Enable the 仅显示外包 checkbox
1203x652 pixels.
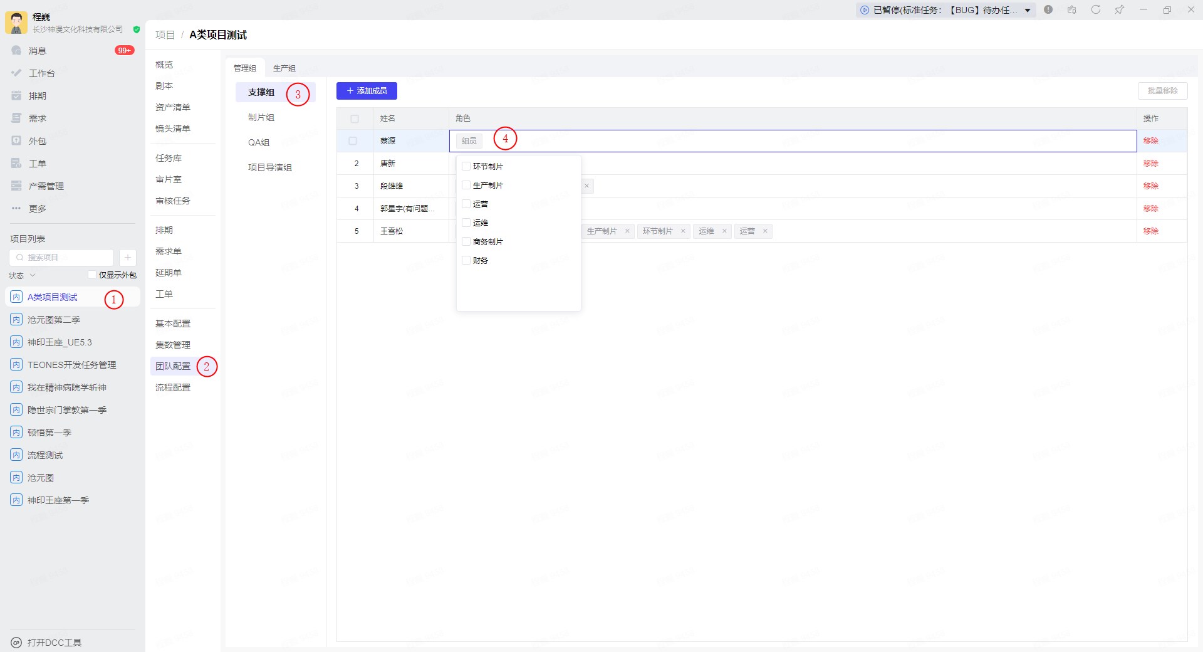92,275
